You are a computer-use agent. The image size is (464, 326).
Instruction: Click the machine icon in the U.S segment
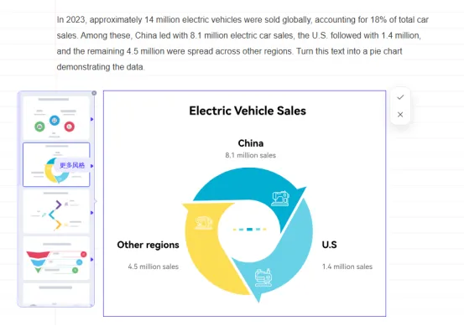click(263, 277)
